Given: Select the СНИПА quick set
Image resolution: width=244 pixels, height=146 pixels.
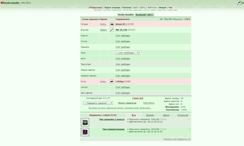Looking at the screenshot, I should (x=146, y=10).
